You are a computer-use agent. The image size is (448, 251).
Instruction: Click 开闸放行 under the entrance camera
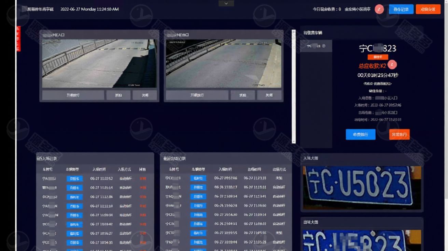click(73, 95)
